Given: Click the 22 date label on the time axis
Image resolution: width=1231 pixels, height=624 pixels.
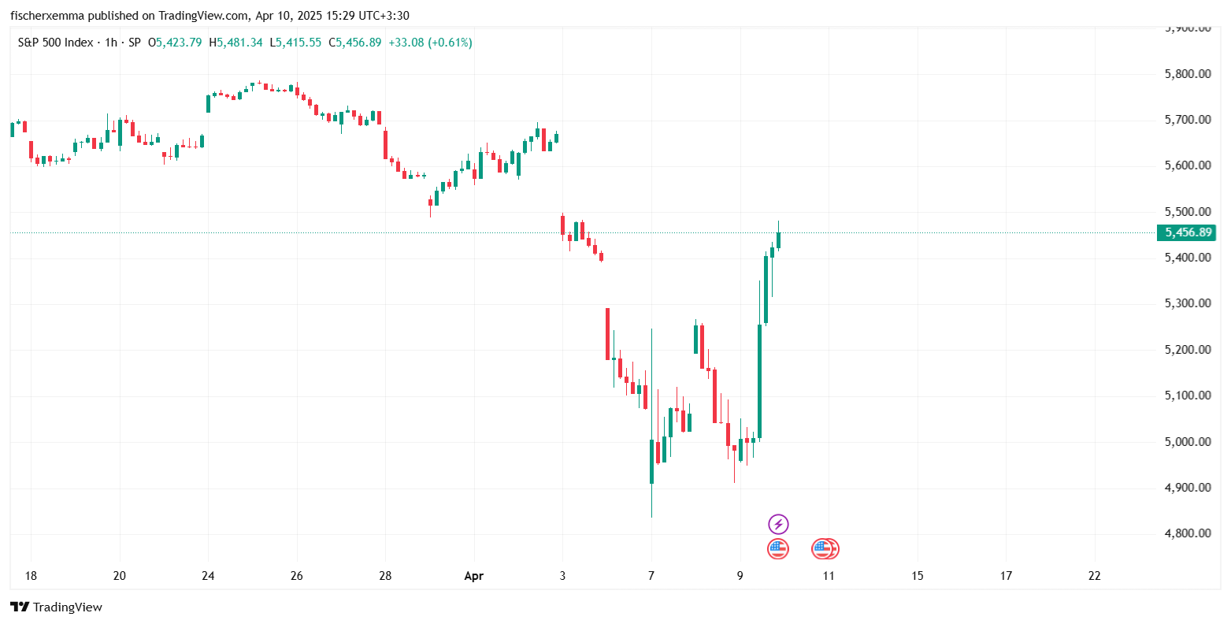Looking at the screenshot, I should click(x=1094, y=576).
